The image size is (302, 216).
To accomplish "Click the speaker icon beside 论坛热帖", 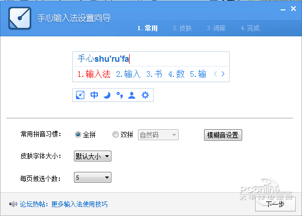I will point(13,204).
